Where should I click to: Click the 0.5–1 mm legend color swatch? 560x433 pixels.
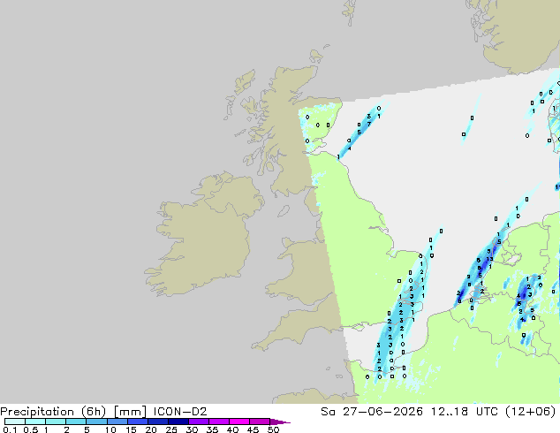click(35, 422)
